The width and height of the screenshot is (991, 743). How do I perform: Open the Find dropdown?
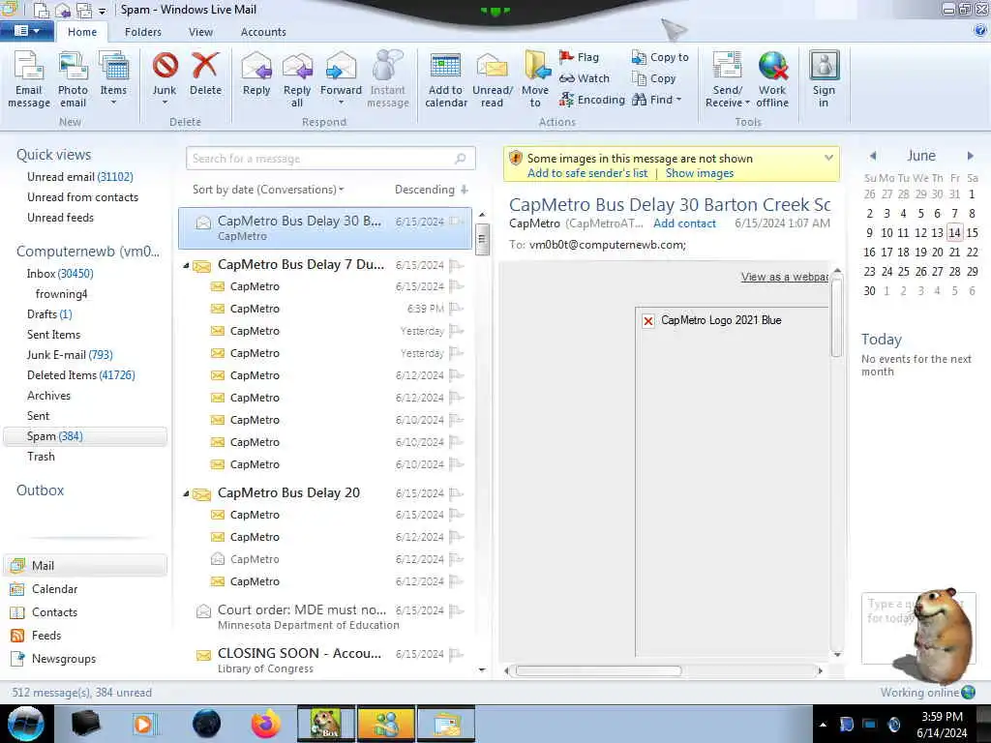pos(657,100)
